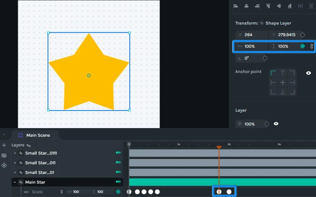Toggle the scale keyframe diamond in Transform

tap(303, 46)
